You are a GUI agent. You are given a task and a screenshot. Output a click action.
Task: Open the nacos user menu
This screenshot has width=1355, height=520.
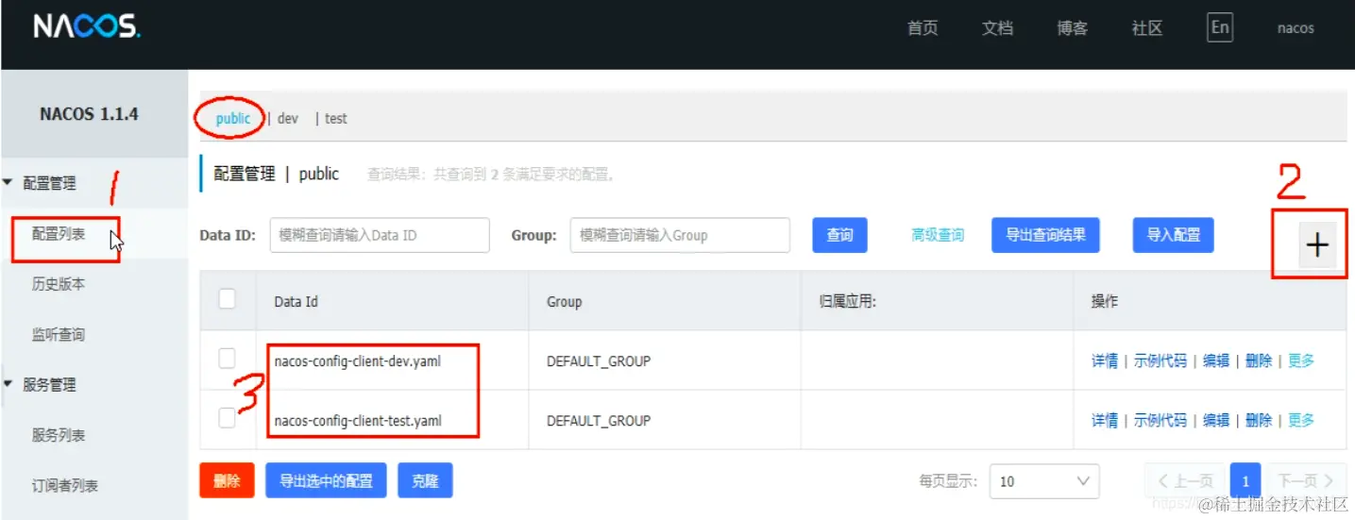click(x=1296, y=28)
